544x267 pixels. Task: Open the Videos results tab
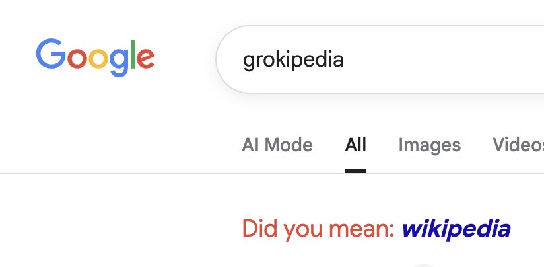518,145
